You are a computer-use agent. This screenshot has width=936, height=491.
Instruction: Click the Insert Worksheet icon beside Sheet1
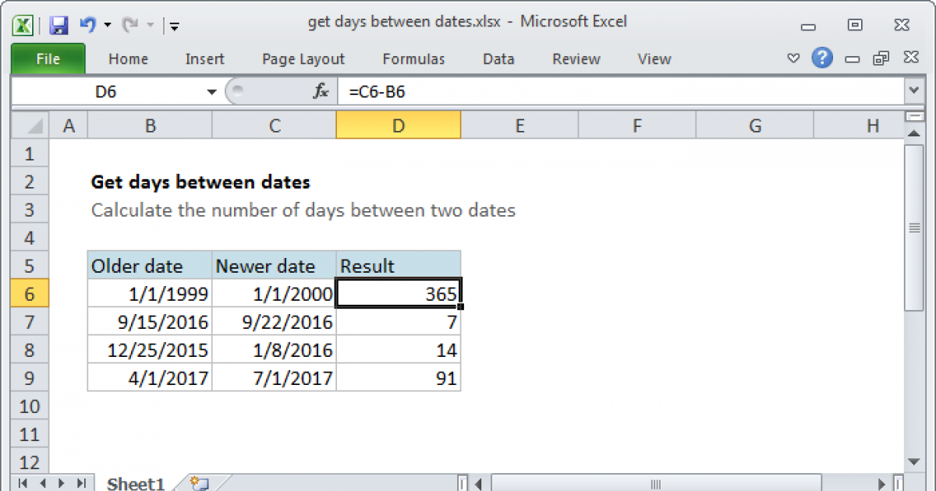pos(198,483)
